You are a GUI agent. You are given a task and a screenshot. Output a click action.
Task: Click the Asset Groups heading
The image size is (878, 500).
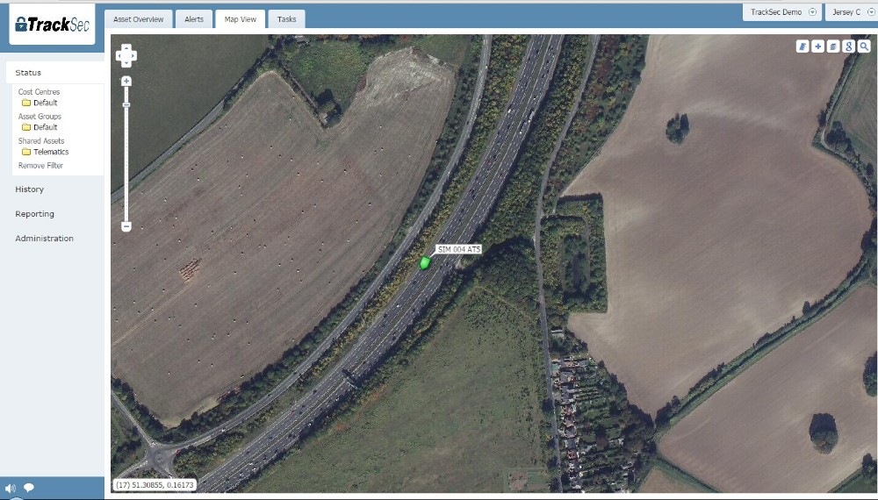coord(40,117)
